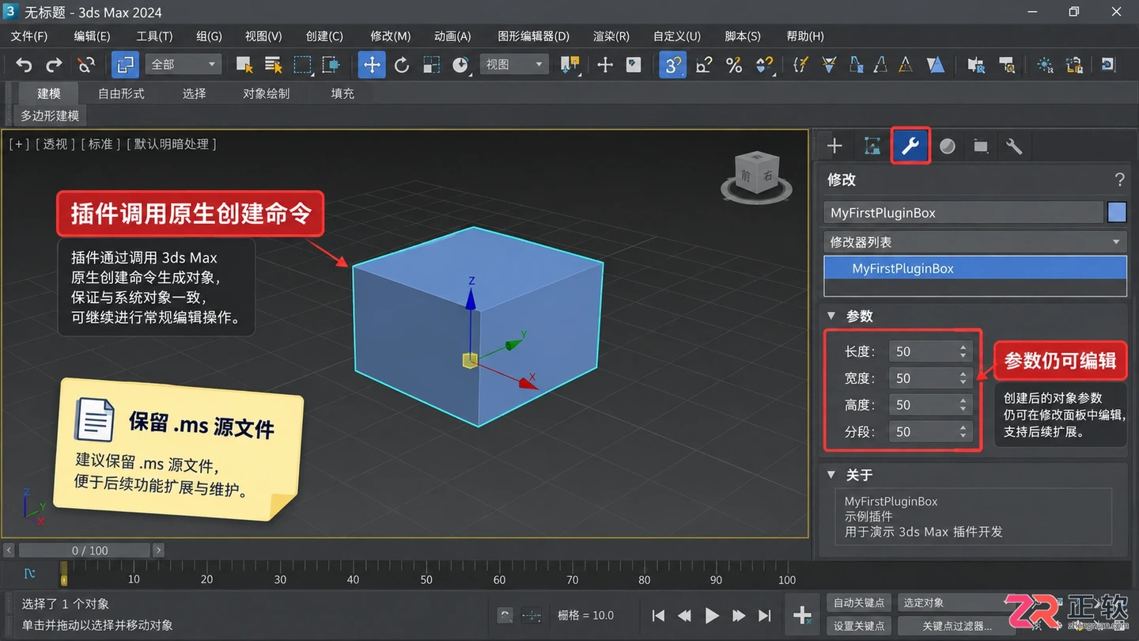Viewport: 1139px width, 641px height.
Task: Undo the last action with the toolbar arrow
Action: click(x=24, y=65)
